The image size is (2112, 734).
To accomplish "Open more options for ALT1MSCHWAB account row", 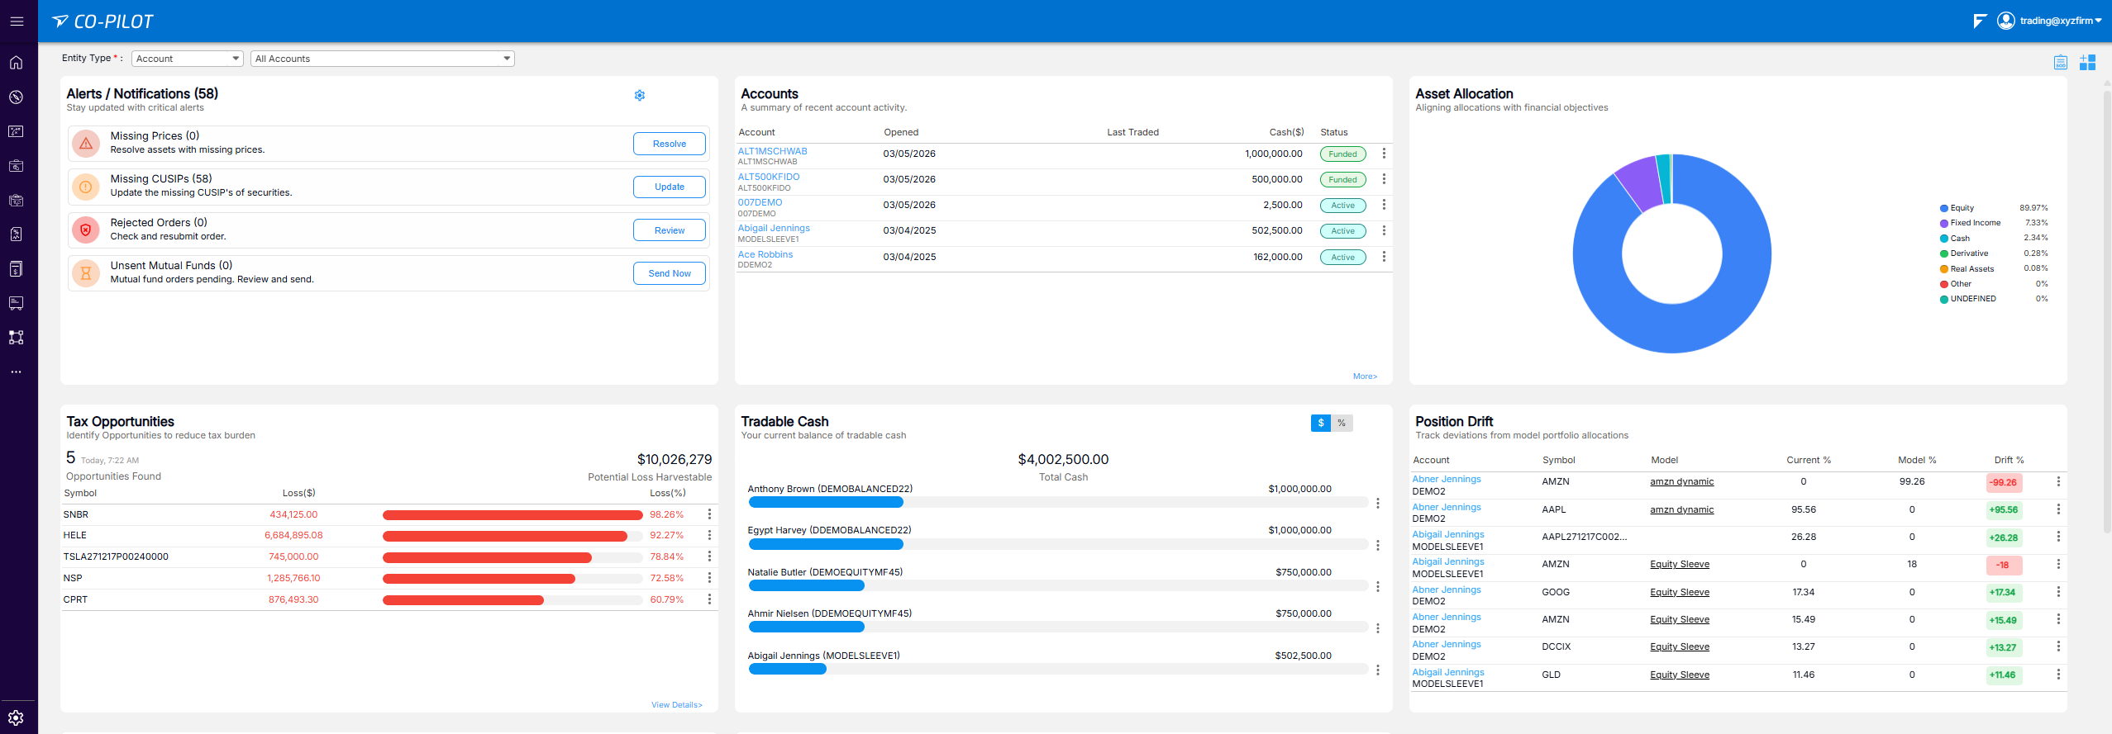I will (x=1384, y=154).
